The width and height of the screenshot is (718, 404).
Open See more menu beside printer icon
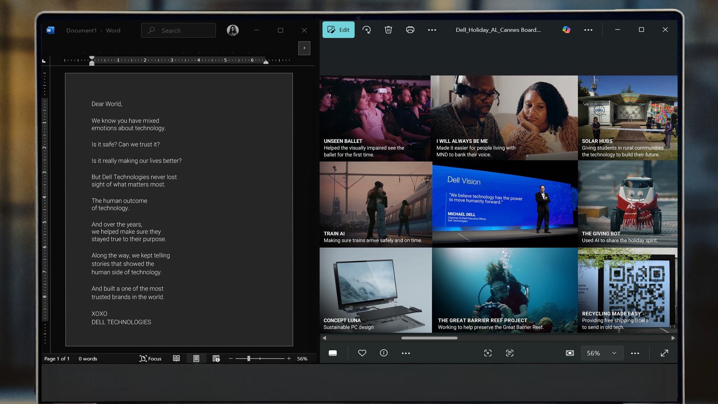pyautogui.click(x=432, y=30)
